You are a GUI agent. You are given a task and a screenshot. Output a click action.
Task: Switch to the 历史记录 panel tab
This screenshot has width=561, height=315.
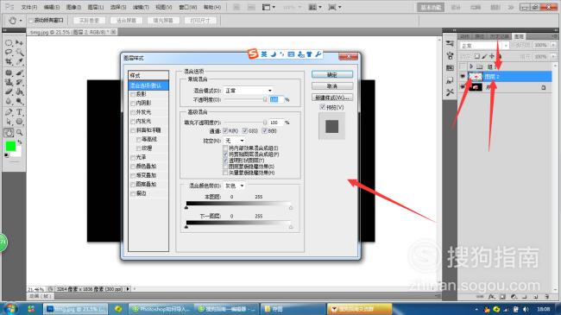click(499, 36)
